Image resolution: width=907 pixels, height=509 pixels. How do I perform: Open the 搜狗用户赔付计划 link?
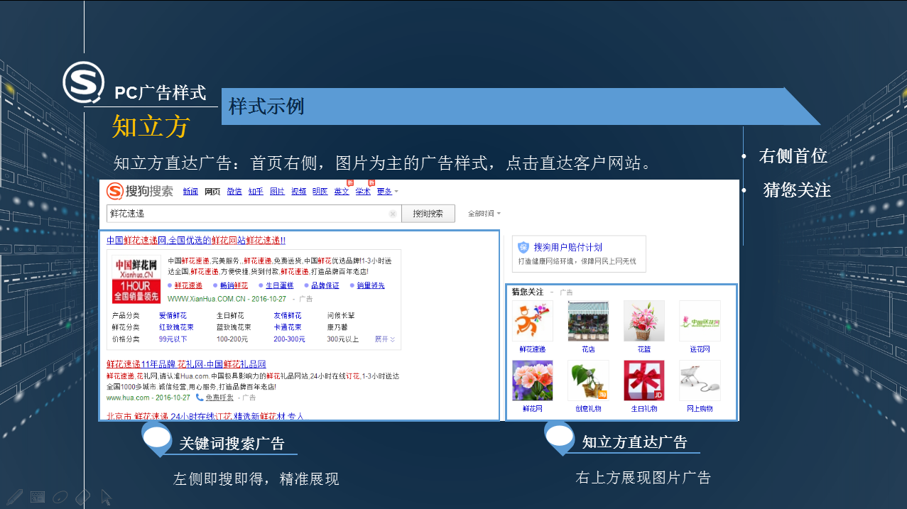click(x=568, y=247)
